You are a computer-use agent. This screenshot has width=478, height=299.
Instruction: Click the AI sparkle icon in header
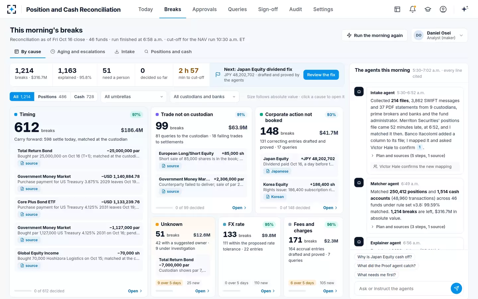click(x=465, y=9)
